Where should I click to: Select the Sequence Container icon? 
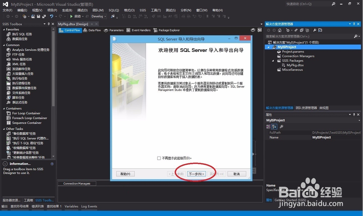point(9,123)
